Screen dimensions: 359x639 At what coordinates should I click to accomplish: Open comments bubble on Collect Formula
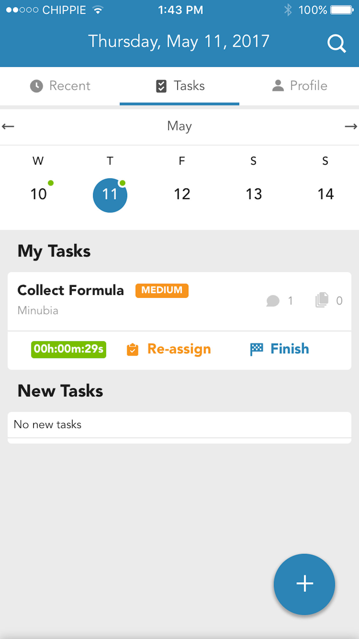[273, 301]
